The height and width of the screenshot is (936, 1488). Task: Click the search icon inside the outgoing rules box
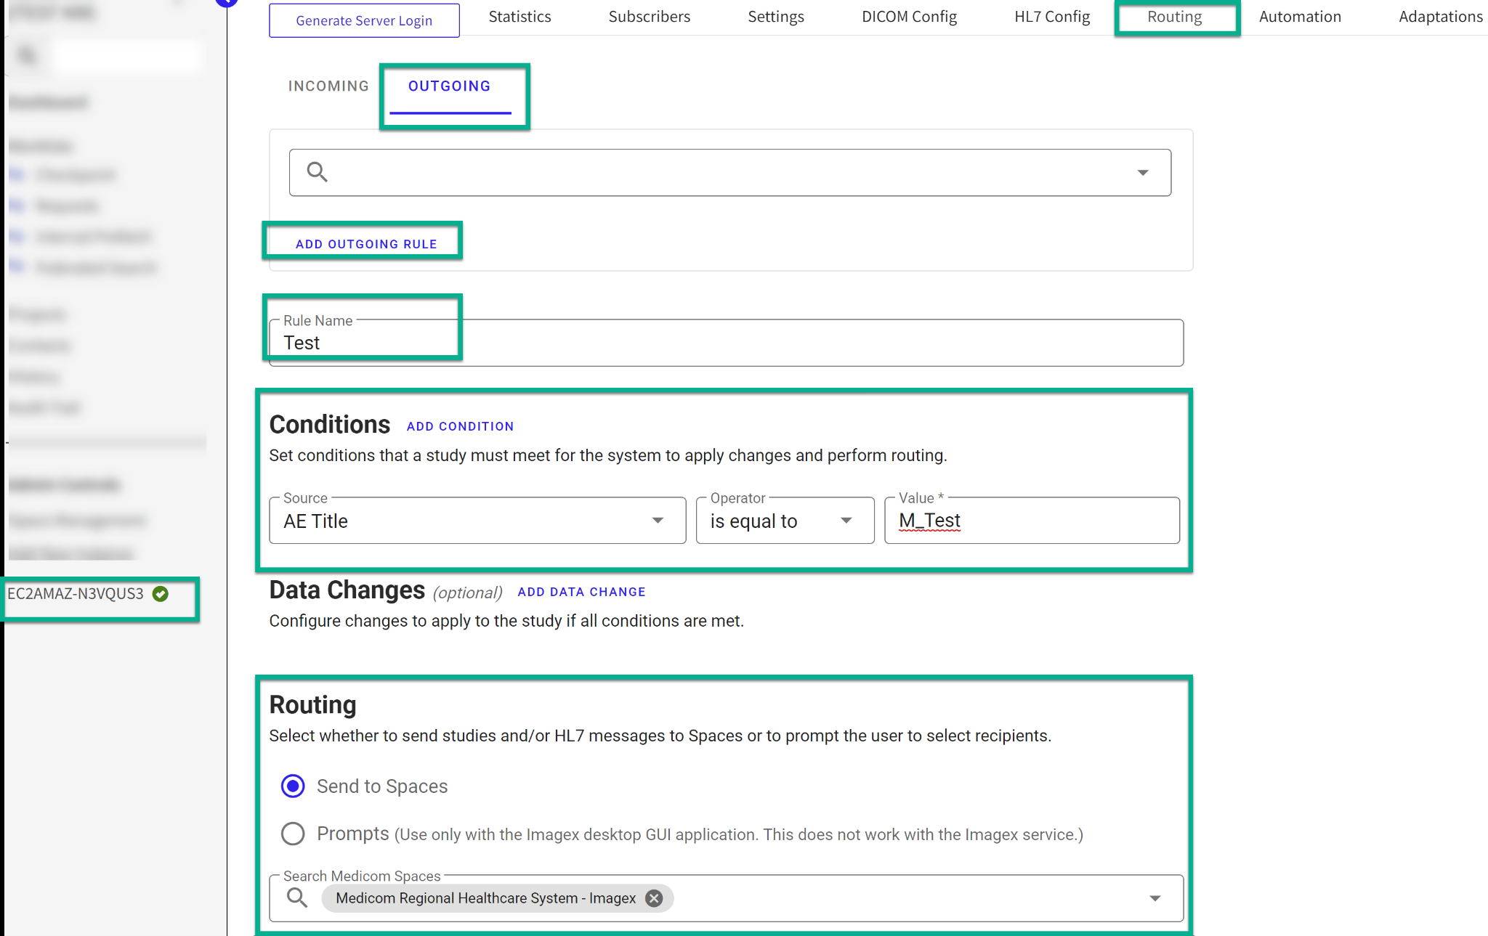[x=317, y=172]
